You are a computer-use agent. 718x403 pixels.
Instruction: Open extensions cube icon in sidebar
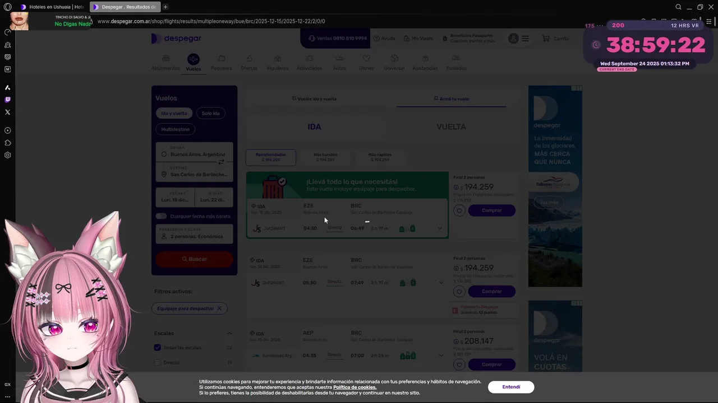point(7,143)
